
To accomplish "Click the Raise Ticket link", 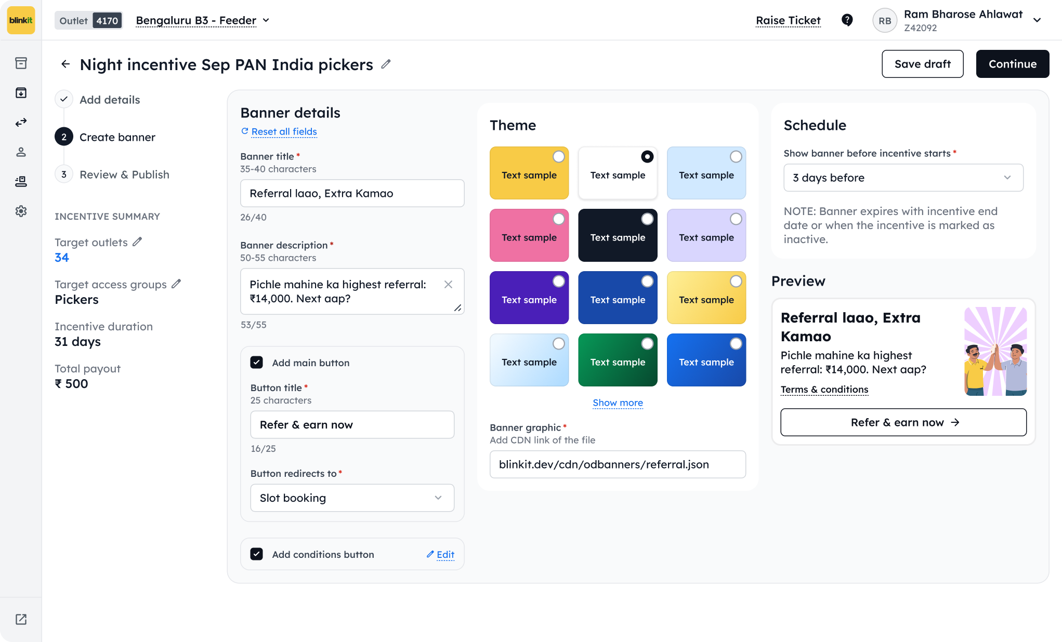I will coord(788,20).
